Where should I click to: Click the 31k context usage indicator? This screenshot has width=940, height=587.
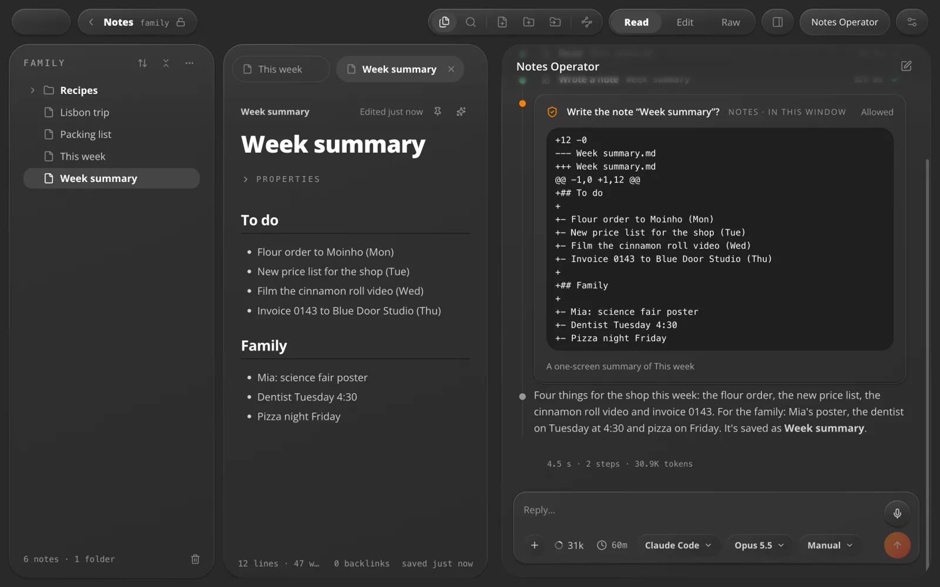(x=569, y=545)
